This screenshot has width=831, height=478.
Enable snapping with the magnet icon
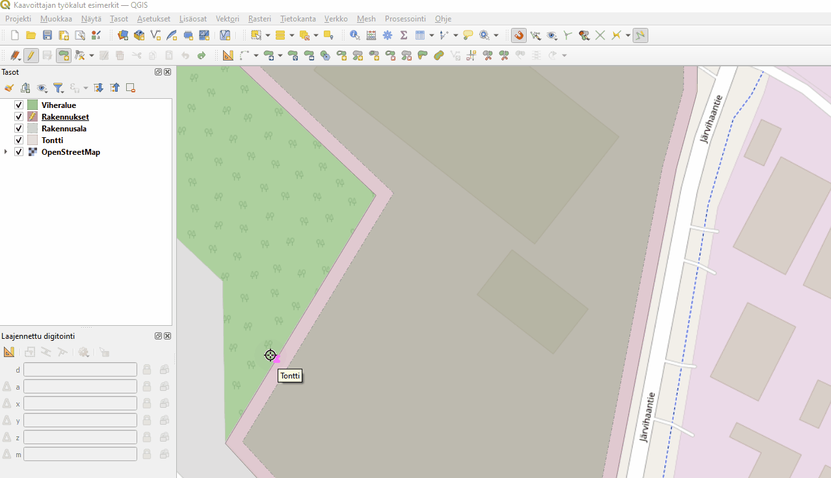click(x=518, y=35)
